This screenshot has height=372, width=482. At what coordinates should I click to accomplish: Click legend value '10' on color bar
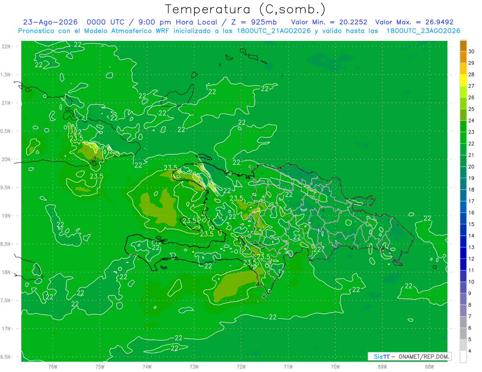click(x=472, y=282)
